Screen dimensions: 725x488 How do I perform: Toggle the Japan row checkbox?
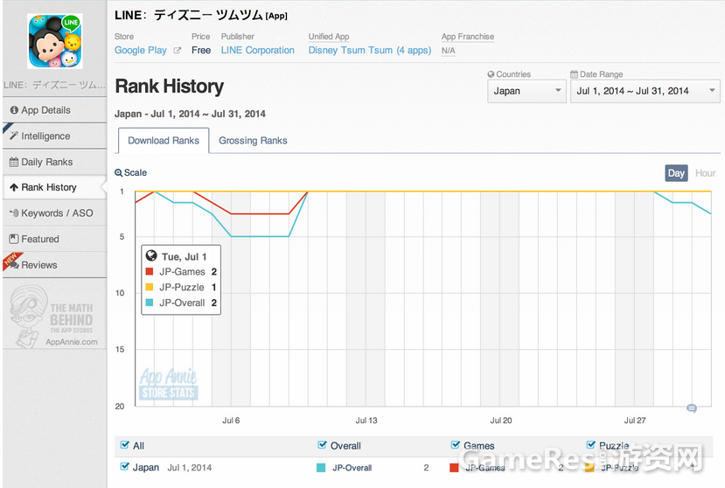coord(124,466)
